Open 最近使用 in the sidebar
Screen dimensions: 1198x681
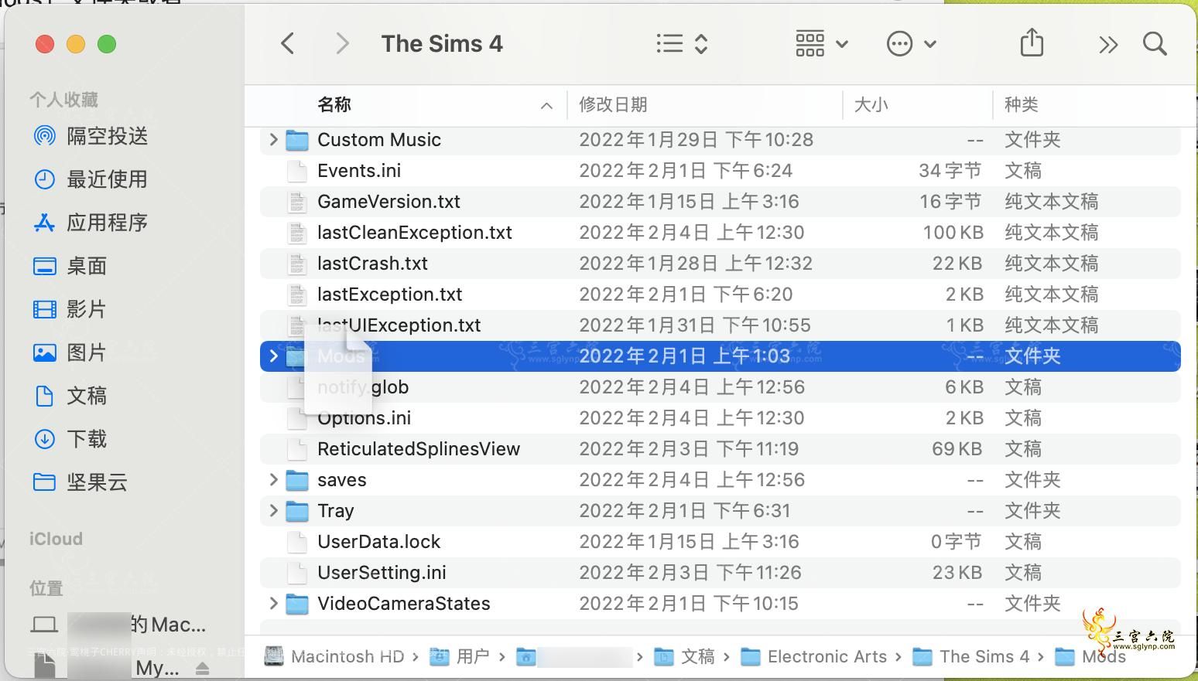point(91,179)
